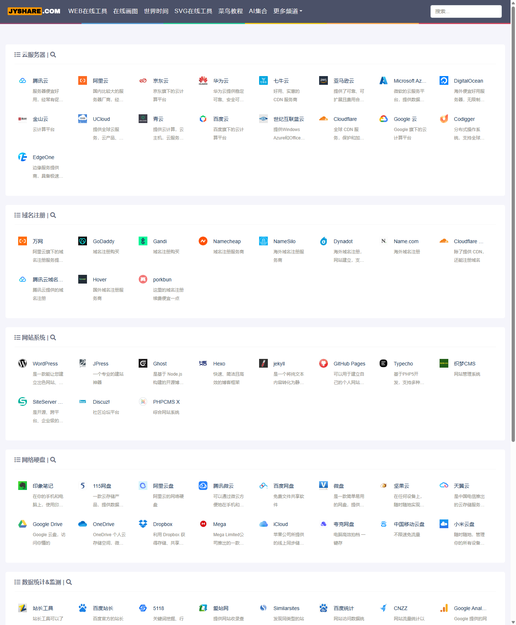The width and height of the screenshot is (516, 625).
Task: Go to the SVG在线工具 nav item
Action: 193,11
